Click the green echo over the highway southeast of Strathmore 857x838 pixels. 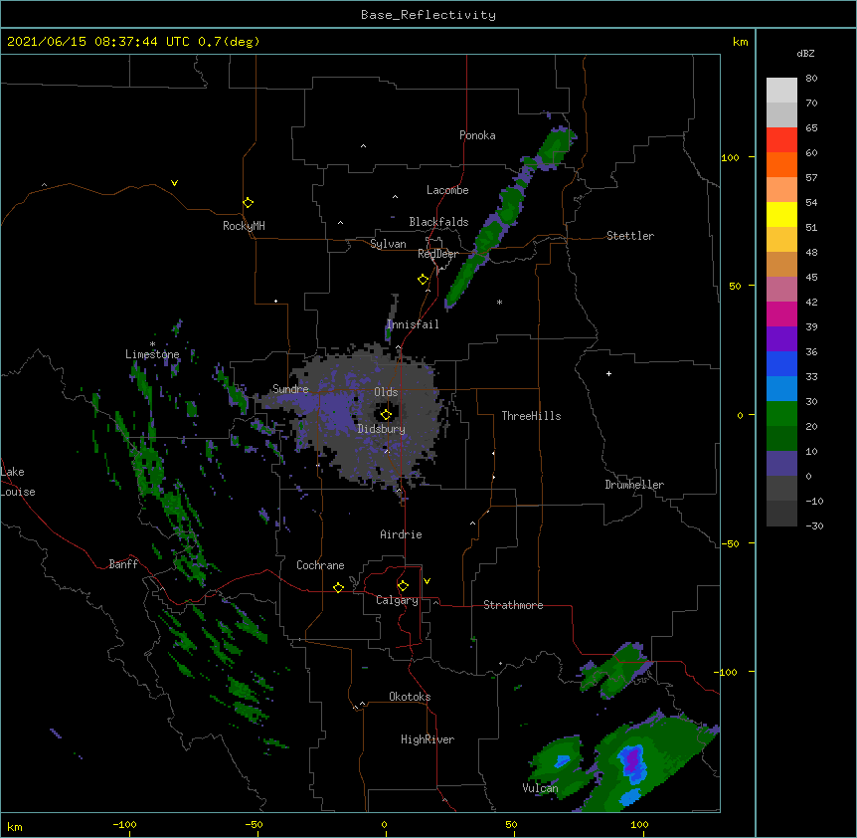pyautogui.click(x=614, y=671)
